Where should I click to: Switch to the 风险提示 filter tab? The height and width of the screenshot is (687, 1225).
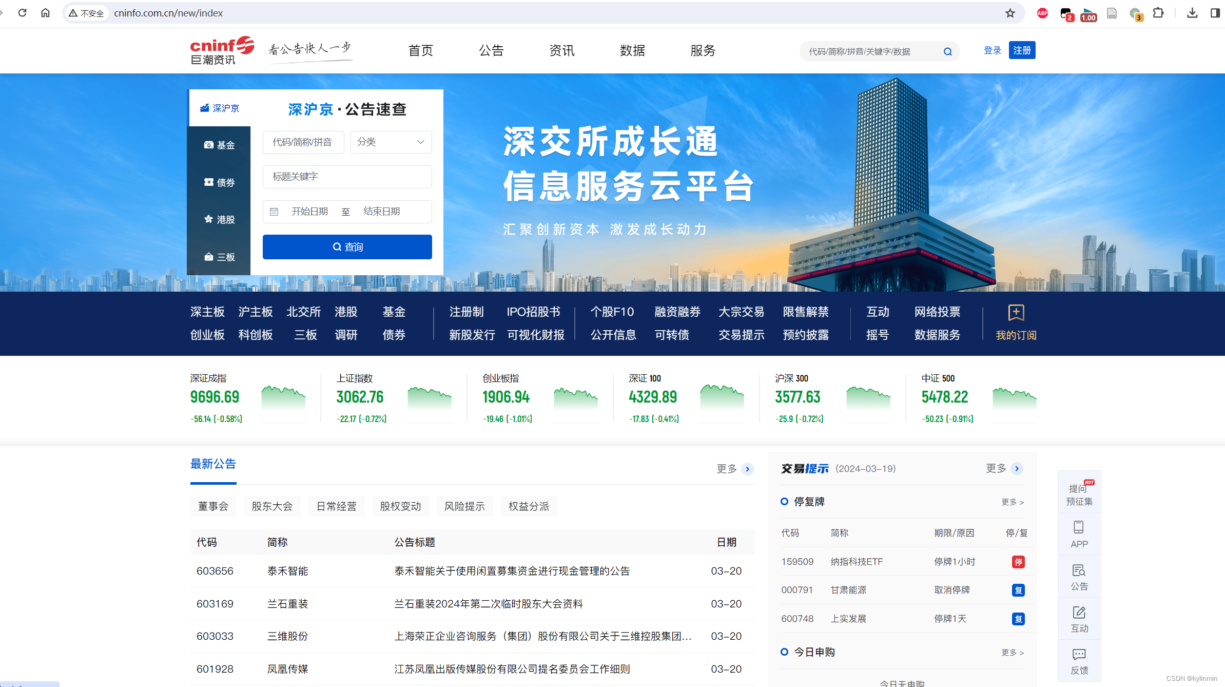click(464, 506)
